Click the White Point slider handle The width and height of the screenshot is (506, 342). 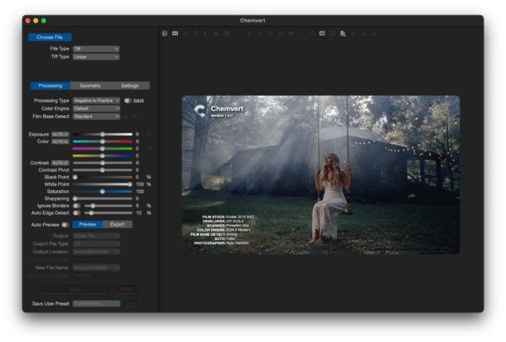(x=130, y=184)
